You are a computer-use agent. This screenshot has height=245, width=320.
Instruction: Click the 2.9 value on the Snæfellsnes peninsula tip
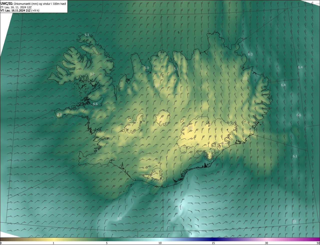pos(59,115)
